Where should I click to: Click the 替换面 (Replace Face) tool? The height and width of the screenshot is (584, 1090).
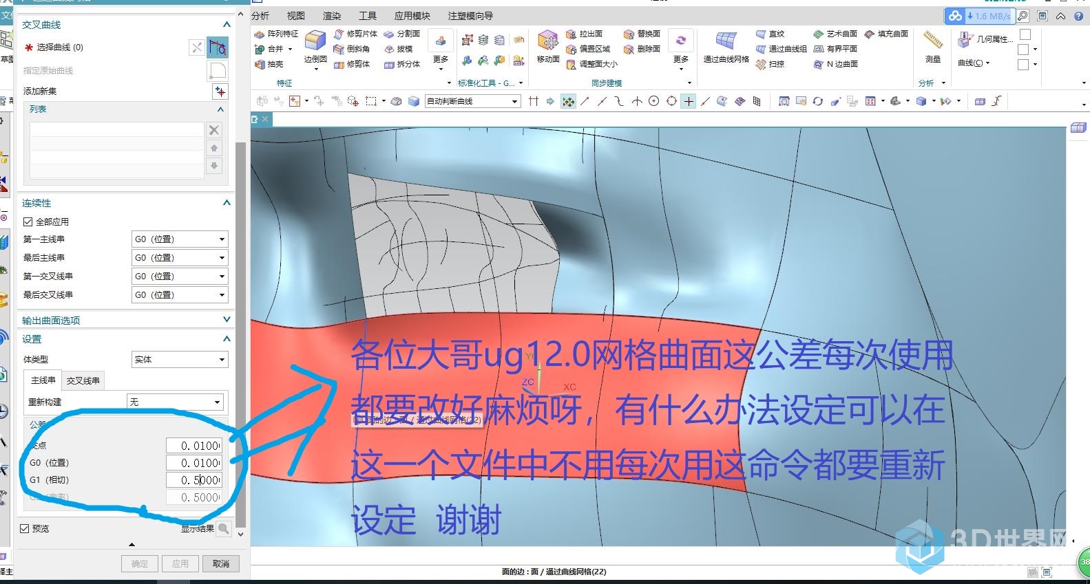(642, 34)
